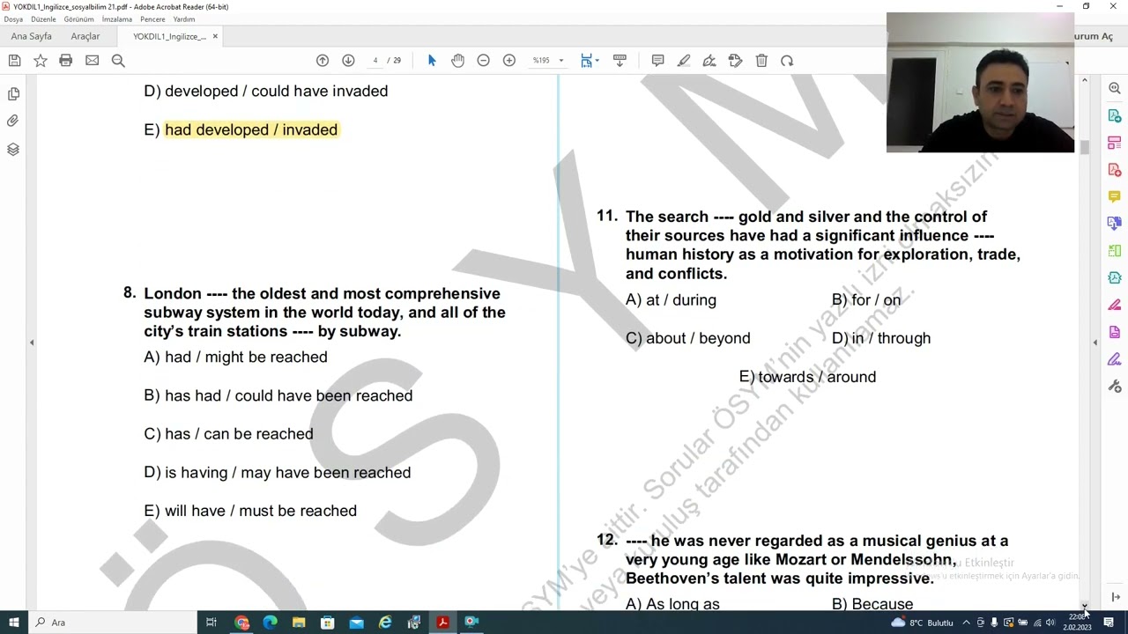Open the Yardım menu
1128x634 pixels.
(x=184, y=19)
